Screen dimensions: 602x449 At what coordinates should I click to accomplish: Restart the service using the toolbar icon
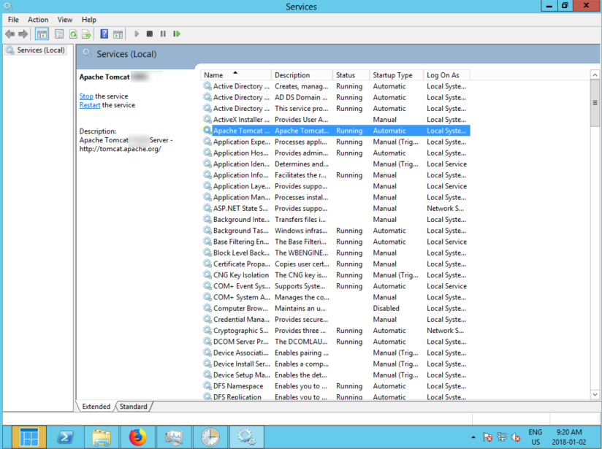(178, 34)
